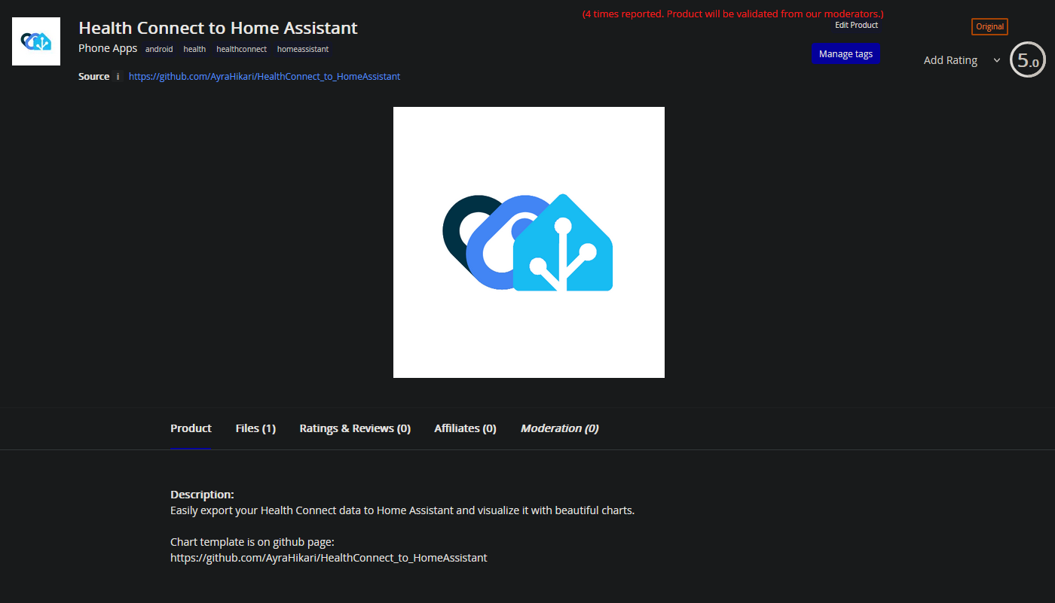This screenshot has width=1055, height=603.
Task: Click the Description heading
Action: pyautogui.click(x=202, y=495)
